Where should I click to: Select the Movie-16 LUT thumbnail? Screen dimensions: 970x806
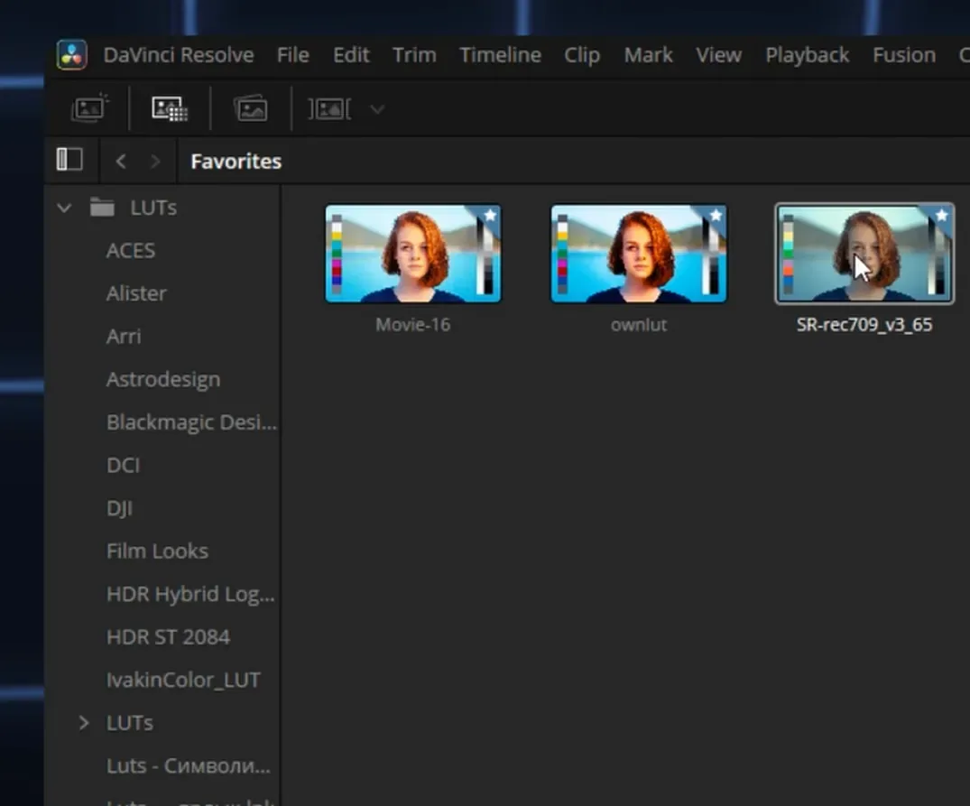coord(413,254)
